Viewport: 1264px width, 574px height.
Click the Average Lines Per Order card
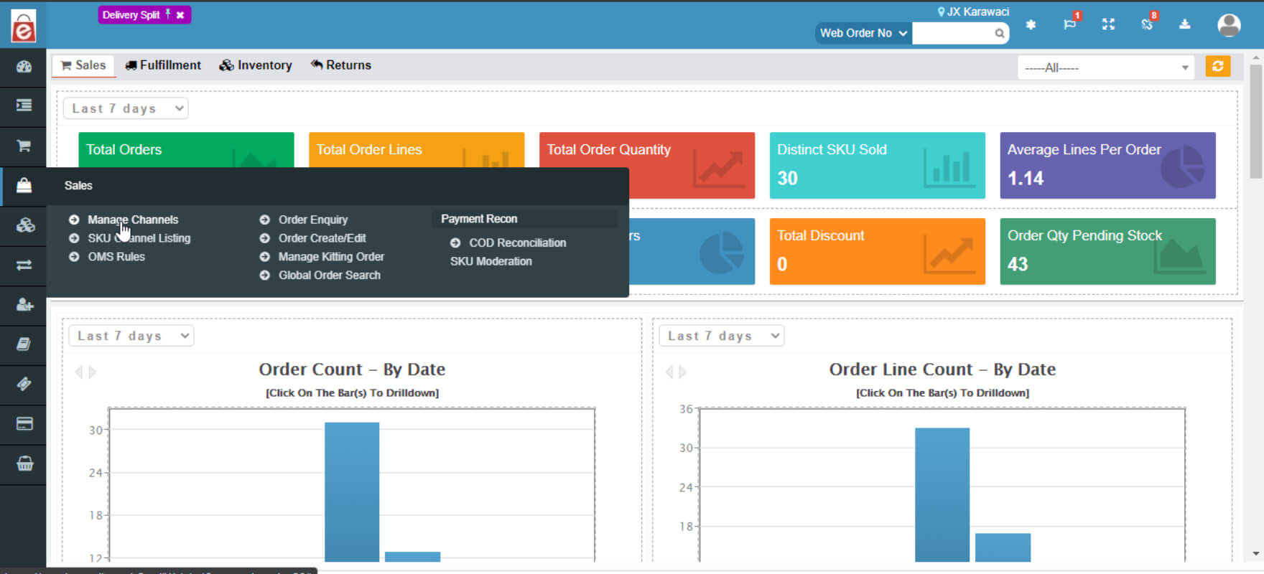[x=1107, y=165]
